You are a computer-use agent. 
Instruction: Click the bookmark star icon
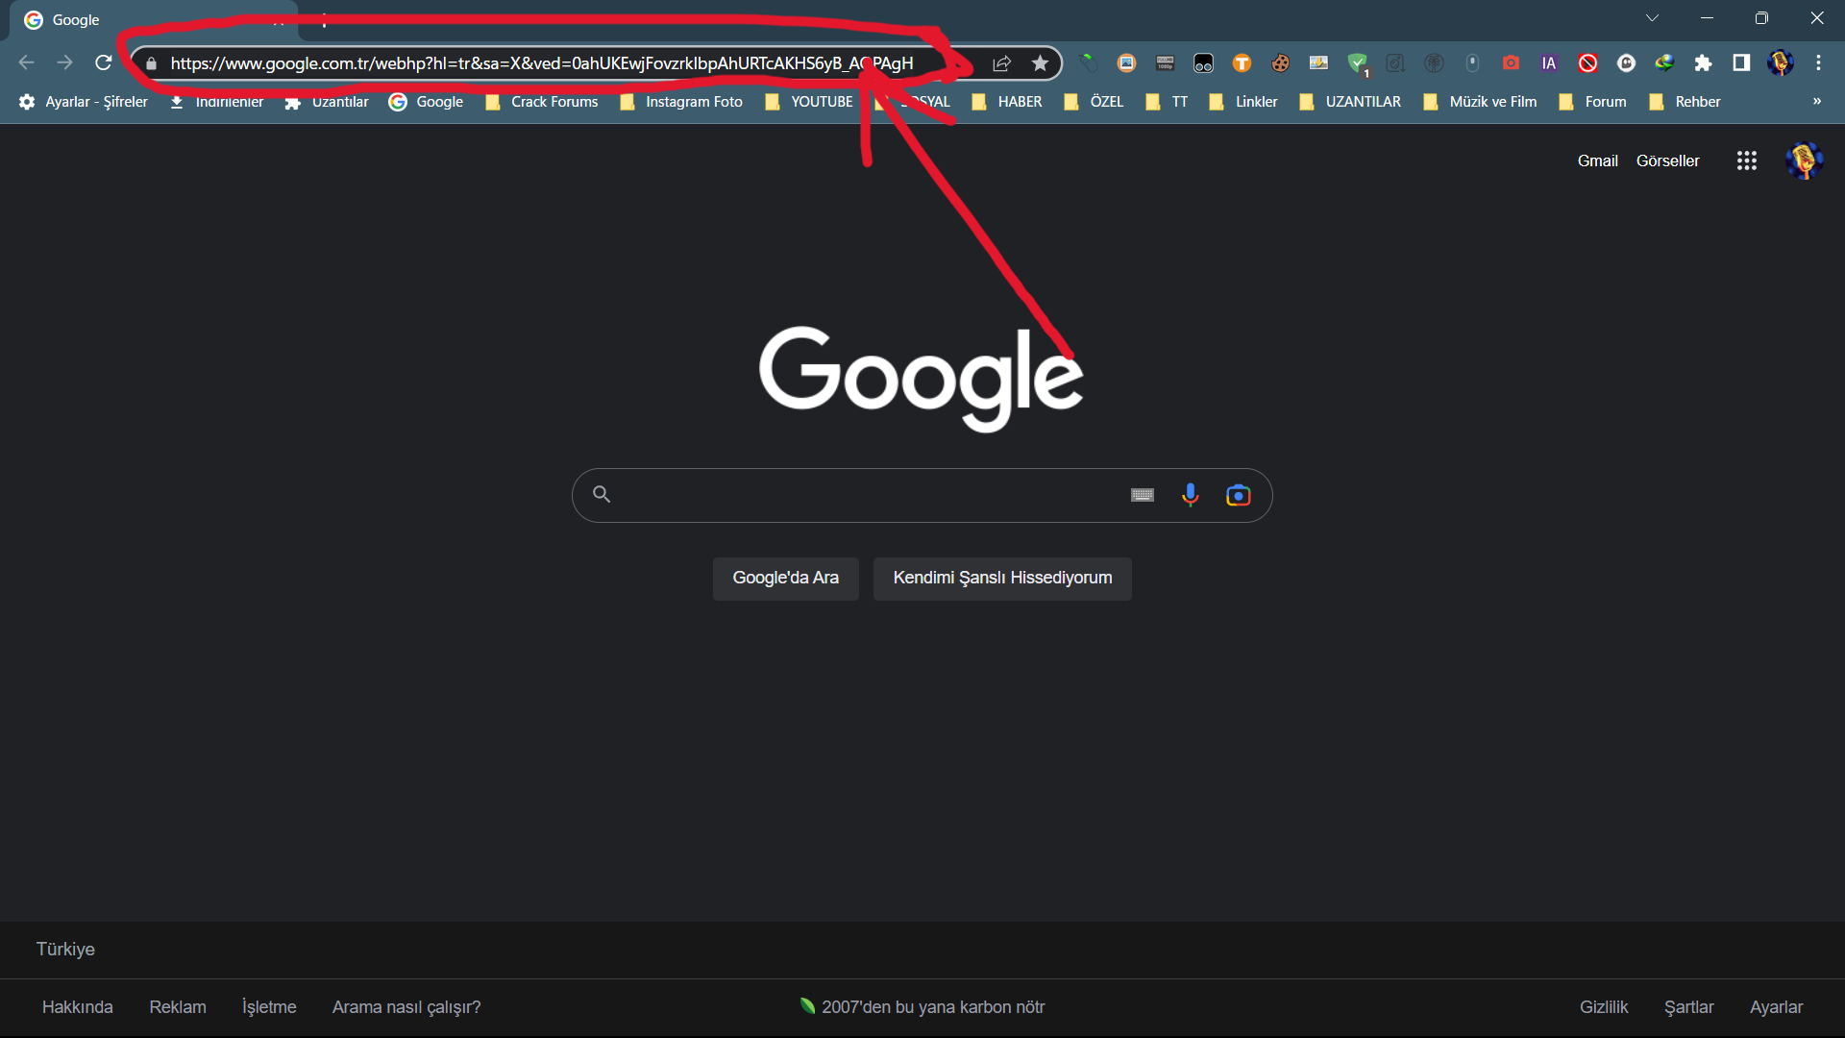pyautogui.click(x=1040, y=63)
